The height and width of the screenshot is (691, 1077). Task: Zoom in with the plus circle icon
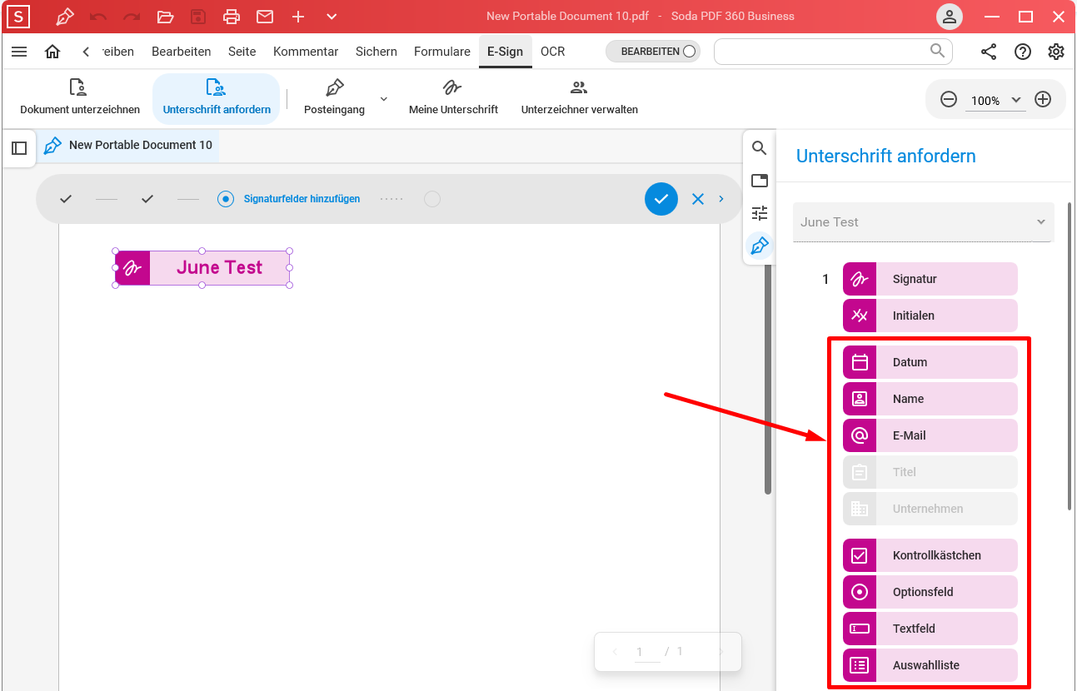click(x=1043, y=100)
